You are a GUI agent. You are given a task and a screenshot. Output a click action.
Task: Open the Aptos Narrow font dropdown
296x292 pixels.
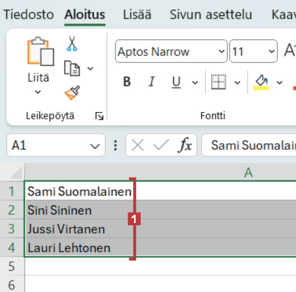tap(222, 51)
